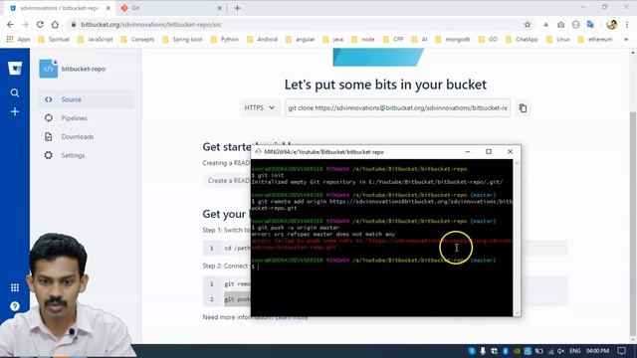The width and height of the screenshot is (637, 358).
Task: Open the Help question mark icon
Action: [x=15, y=306]
